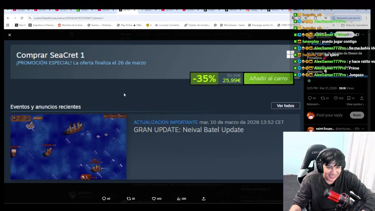375x211 pixels.
Task: Click 'Ver todos' button
Action: 285,106
